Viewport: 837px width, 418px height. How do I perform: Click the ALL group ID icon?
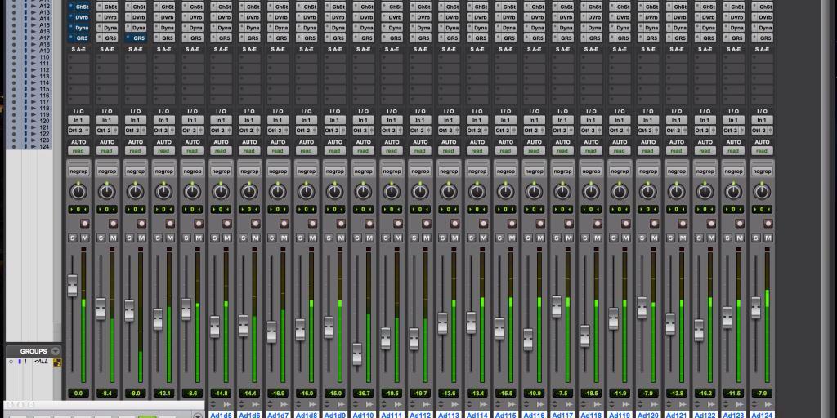click(x=57, y=363)
